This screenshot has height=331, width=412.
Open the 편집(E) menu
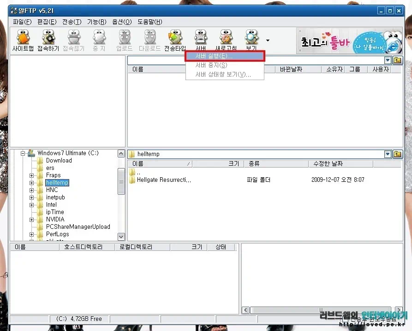coord(47,22)
